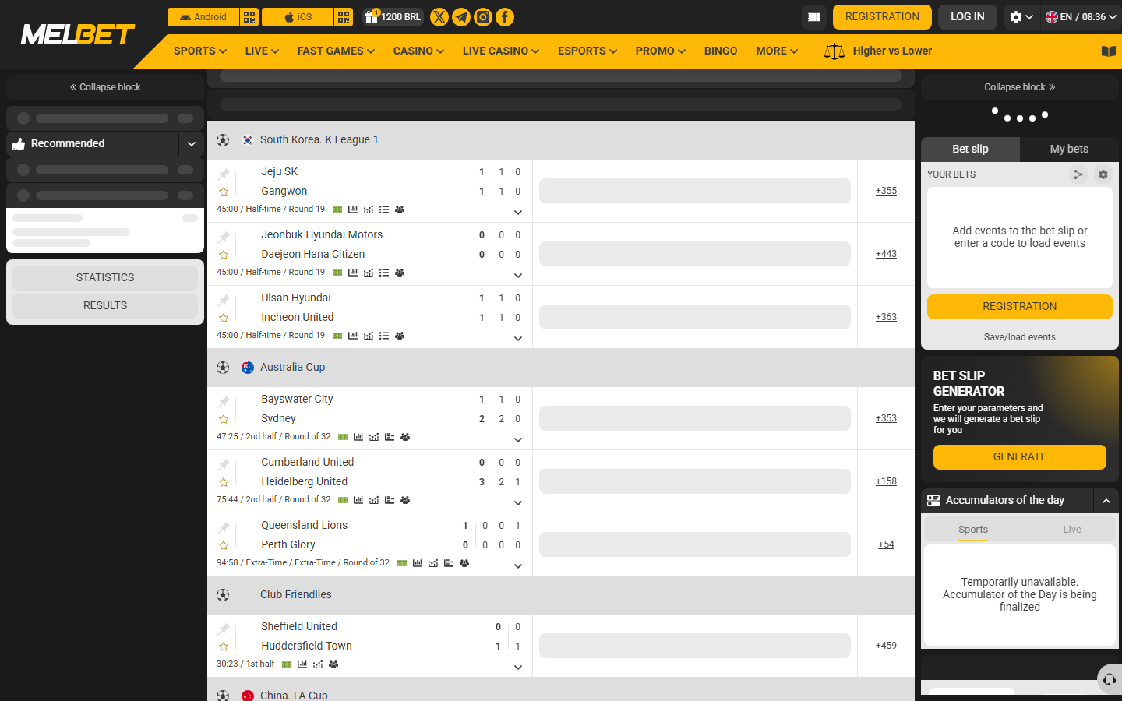
Task: Open the book icon in the yellow bar
Action: [1109, 51]
